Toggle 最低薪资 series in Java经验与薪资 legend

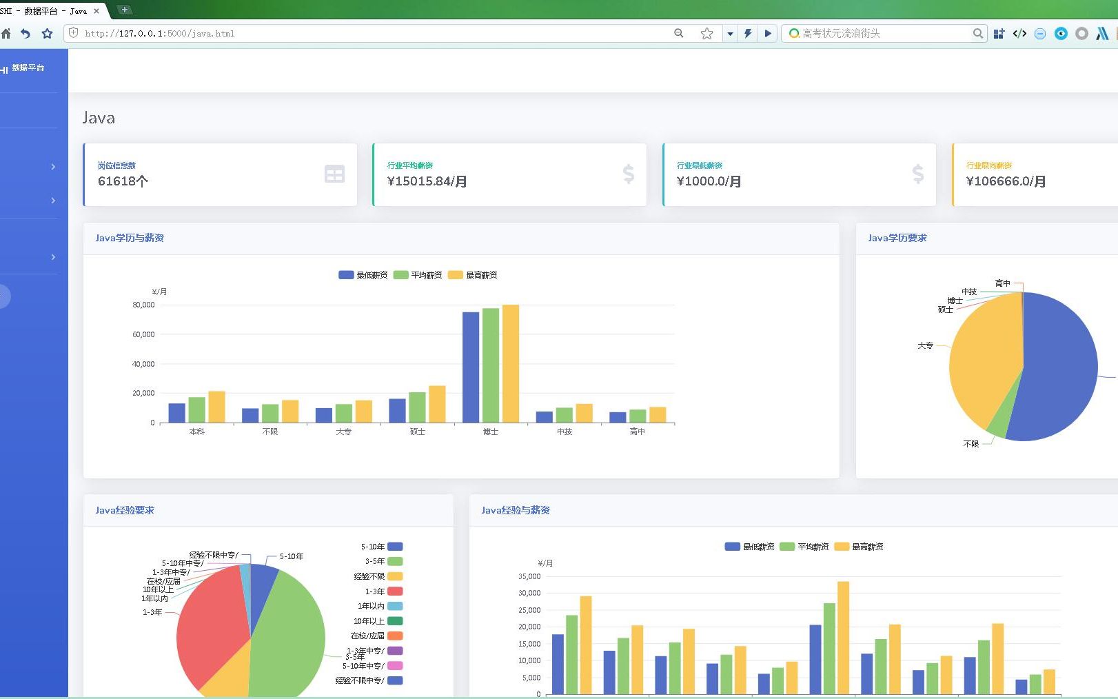click(749, 547)
